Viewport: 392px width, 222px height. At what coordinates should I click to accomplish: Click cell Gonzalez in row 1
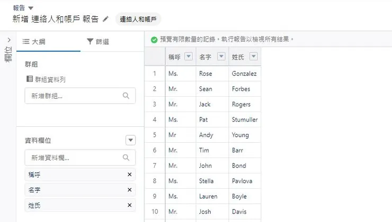click(x=244, y=73)
